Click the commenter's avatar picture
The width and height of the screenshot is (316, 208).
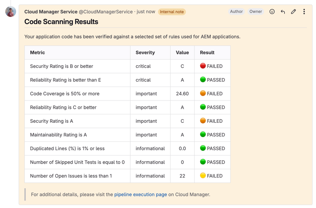click(11, 12)
